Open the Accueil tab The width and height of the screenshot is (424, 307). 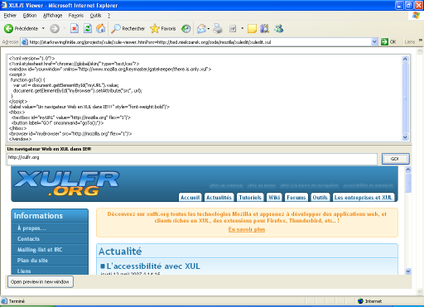(x=190, y=197)
